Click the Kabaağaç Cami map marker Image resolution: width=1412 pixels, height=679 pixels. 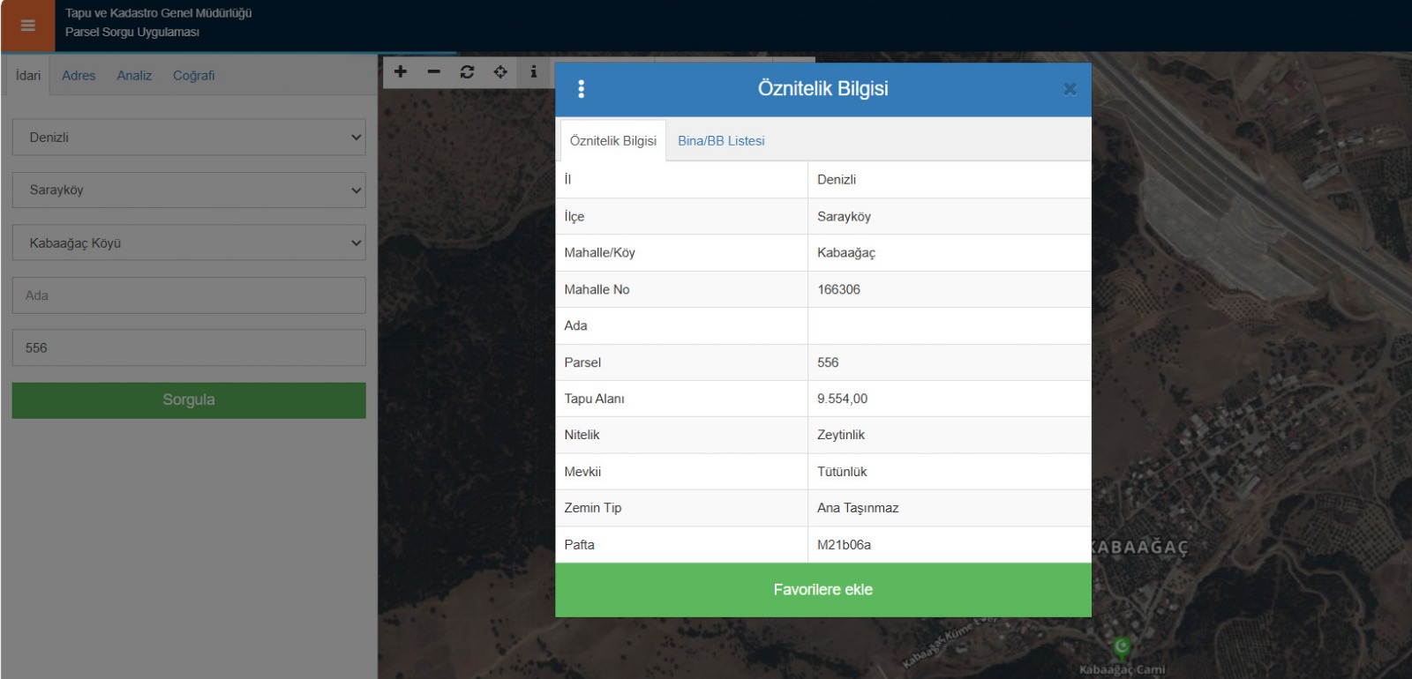(x=1121, y=648)
